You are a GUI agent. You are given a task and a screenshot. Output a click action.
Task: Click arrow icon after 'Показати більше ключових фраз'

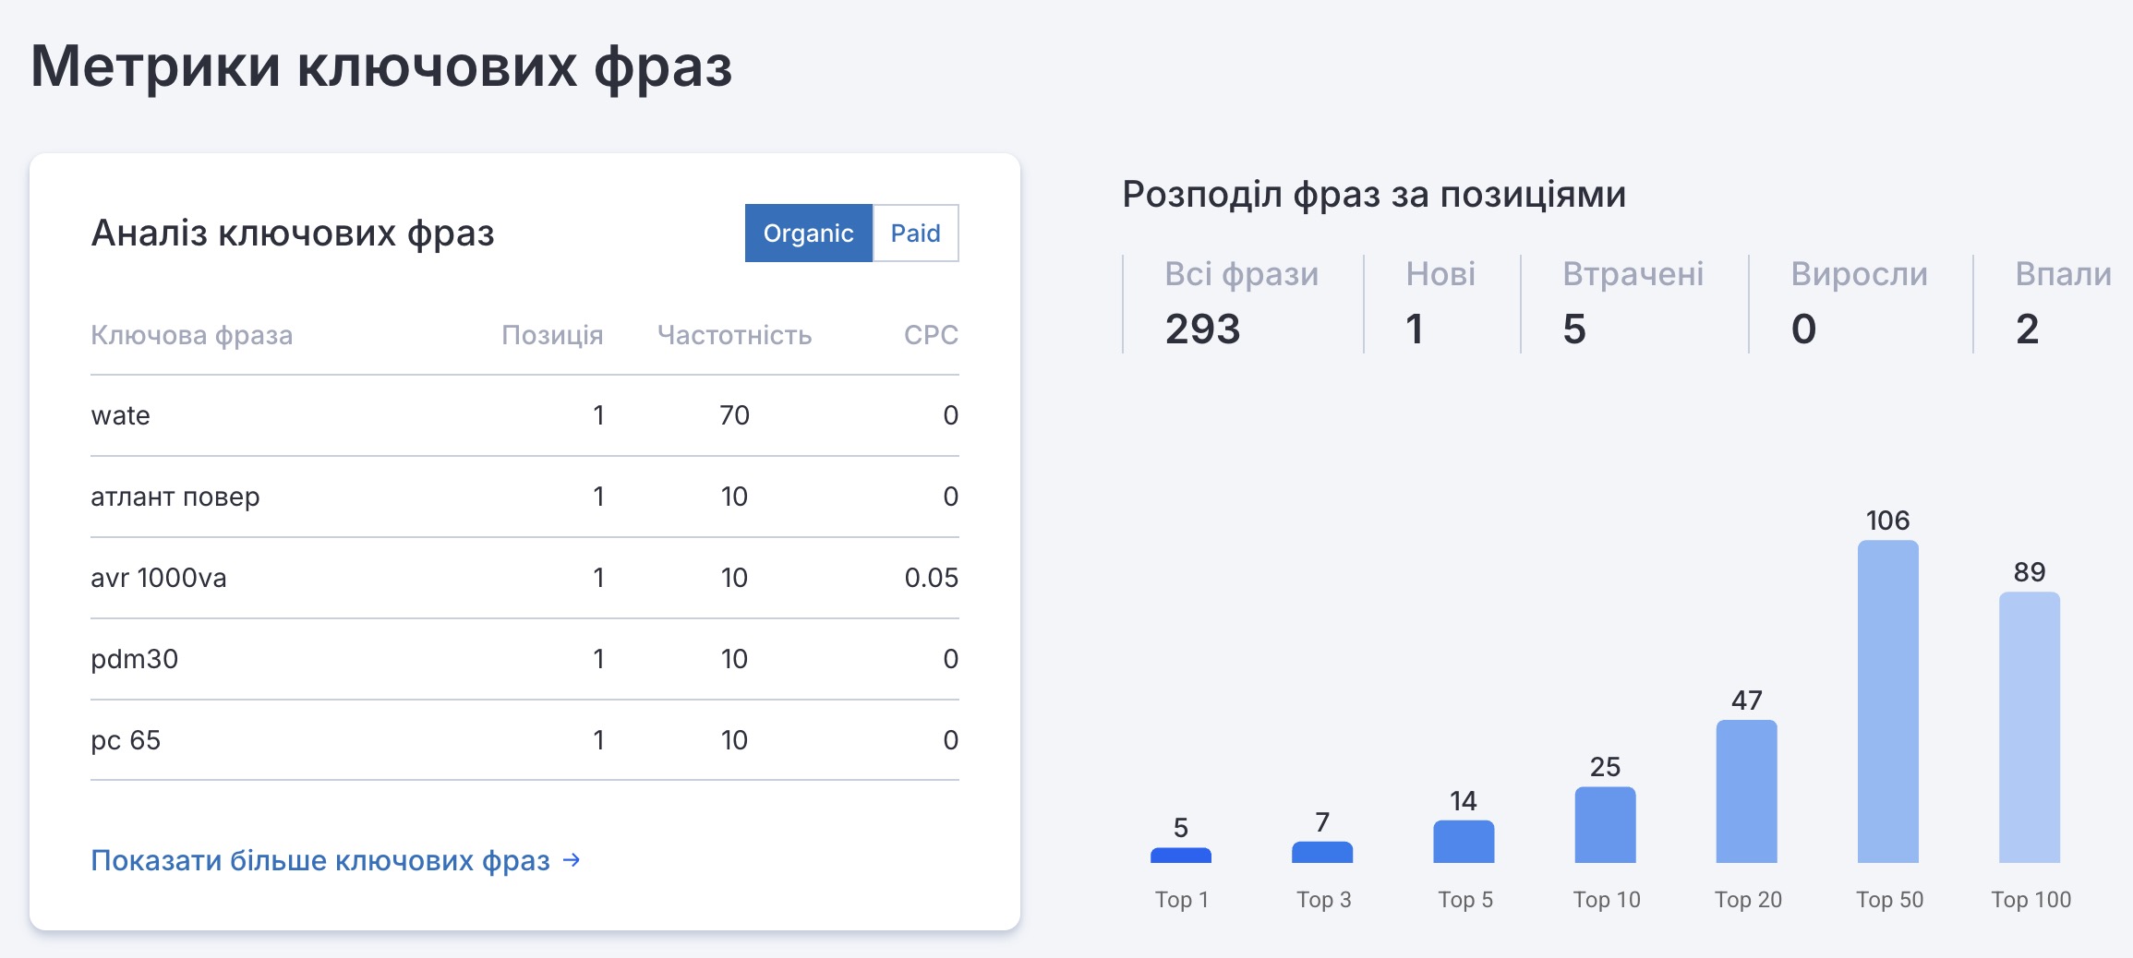tap(572, 860)
